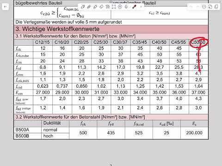Click the B500B row label
222x166 pixels.
[x=22, y=136]
